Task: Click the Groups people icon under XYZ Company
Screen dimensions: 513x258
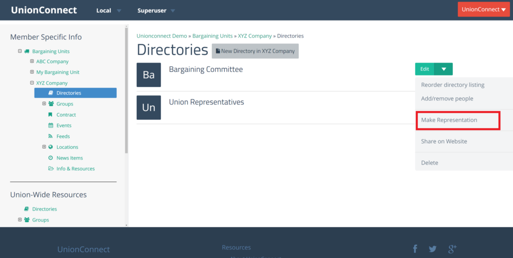Action: (51, 104)
